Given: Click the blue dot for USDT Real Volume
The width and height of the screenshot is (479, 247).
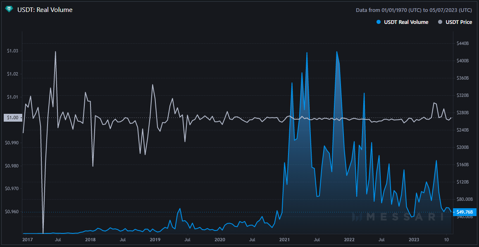Looking at the screenshot, I should point(379,22).
